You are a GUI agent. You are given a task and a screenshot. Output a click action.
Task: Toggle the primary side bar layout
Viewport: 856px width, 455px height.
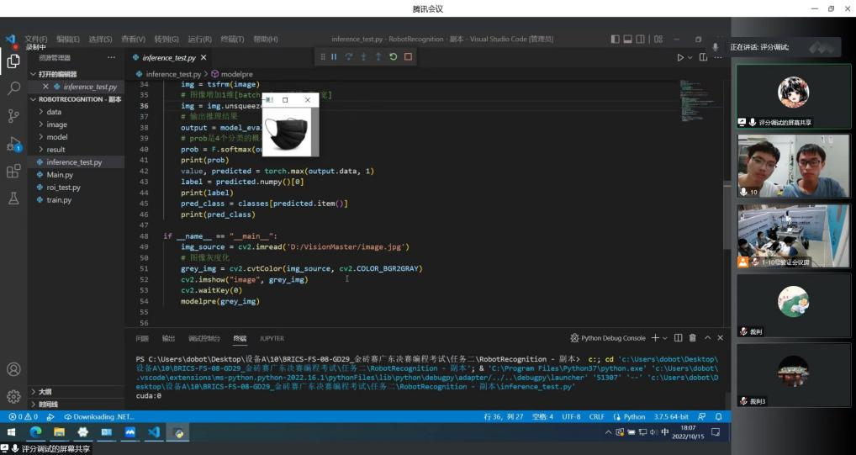tap(616, 40)
